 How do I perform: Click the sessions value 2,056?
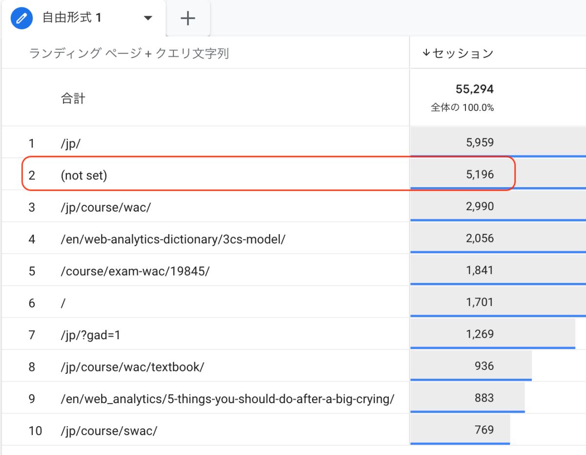(x=480, y=238)
